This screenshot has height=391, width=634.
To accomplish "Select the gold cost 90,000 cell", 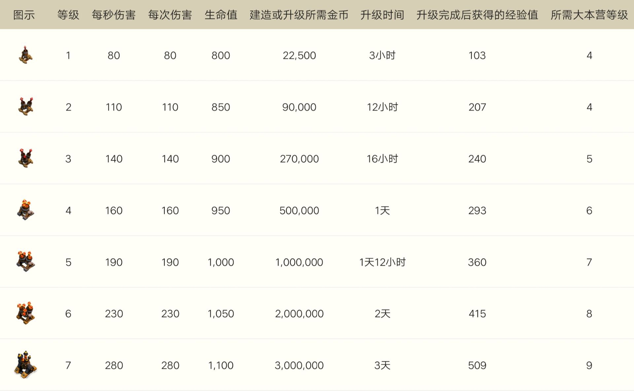I will click(x=299, y=107).
